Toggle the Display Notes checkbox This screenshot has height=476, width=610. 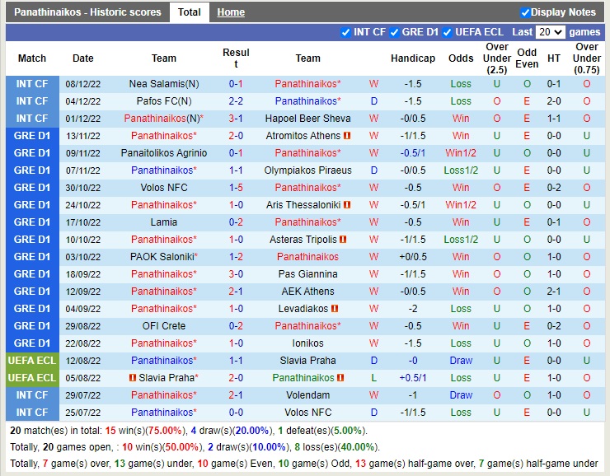(525, 12)
